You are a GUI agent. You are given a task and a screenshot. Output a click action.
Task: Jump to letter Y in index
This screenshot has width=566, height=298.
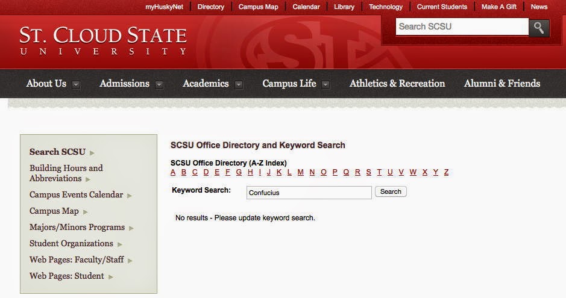pyautogui.click(x=436, y=172)
